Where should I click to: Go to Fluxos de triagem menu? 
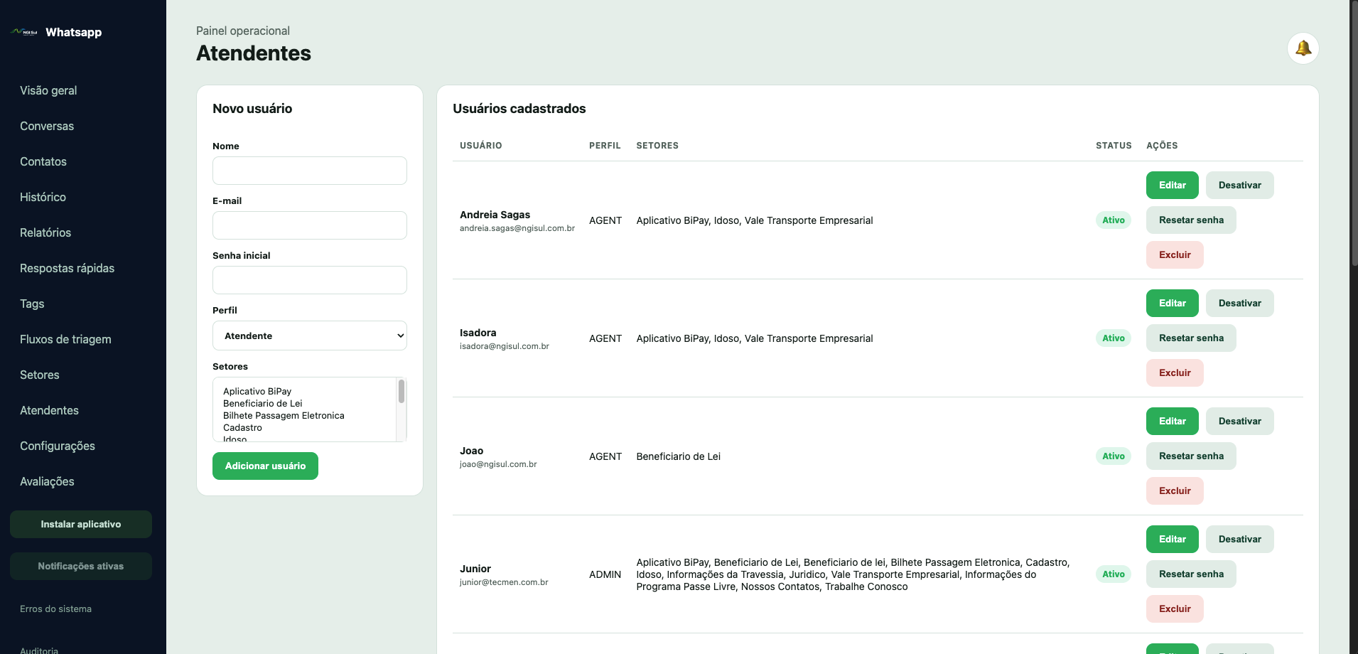65,339
